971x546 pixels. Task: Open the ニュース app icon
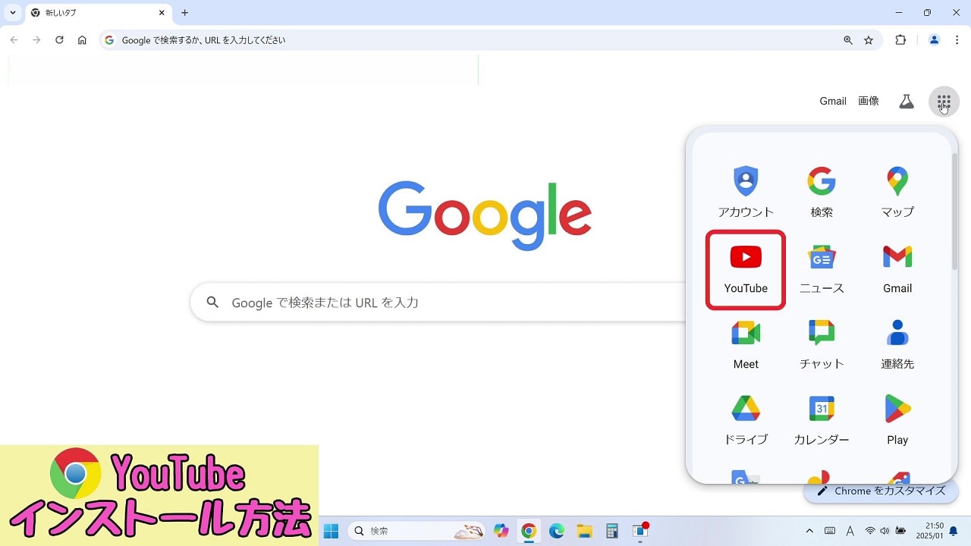click(x=822, y=269)
